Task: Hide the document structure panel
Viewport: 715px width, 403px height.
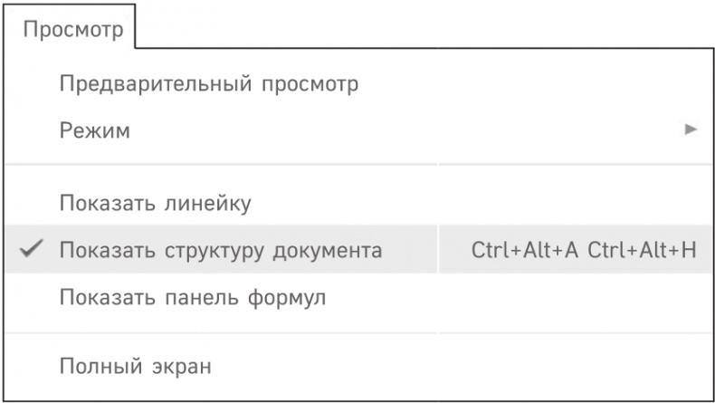Action: click(221, 249)
